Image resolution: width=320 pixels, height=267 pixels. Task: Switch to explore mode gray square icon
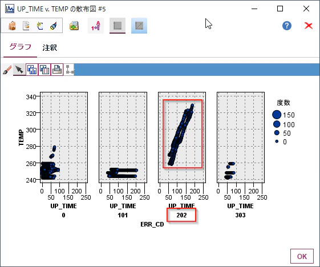tap(118, 26)
